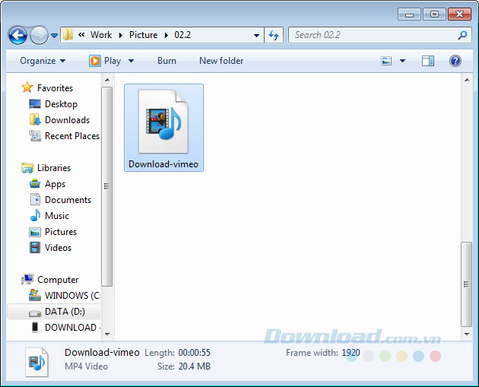479x387 pixels.
Task: Open the address bar history dropdown
Action: click(257, 36)
